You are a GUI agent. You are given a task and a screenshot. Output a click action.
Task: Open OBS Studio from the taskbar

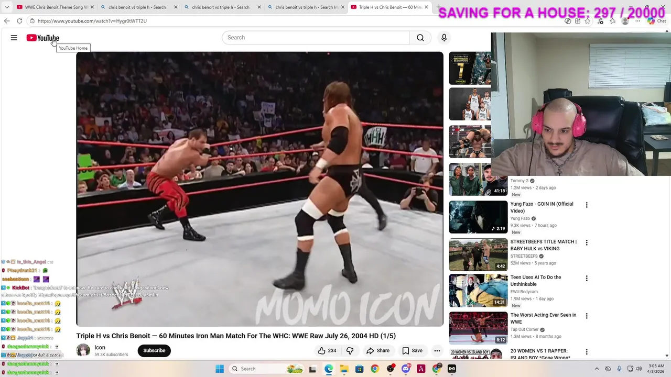point(391,369)
